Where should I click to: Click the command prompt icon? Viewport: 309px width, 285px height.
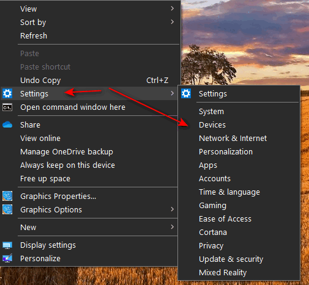7,107
